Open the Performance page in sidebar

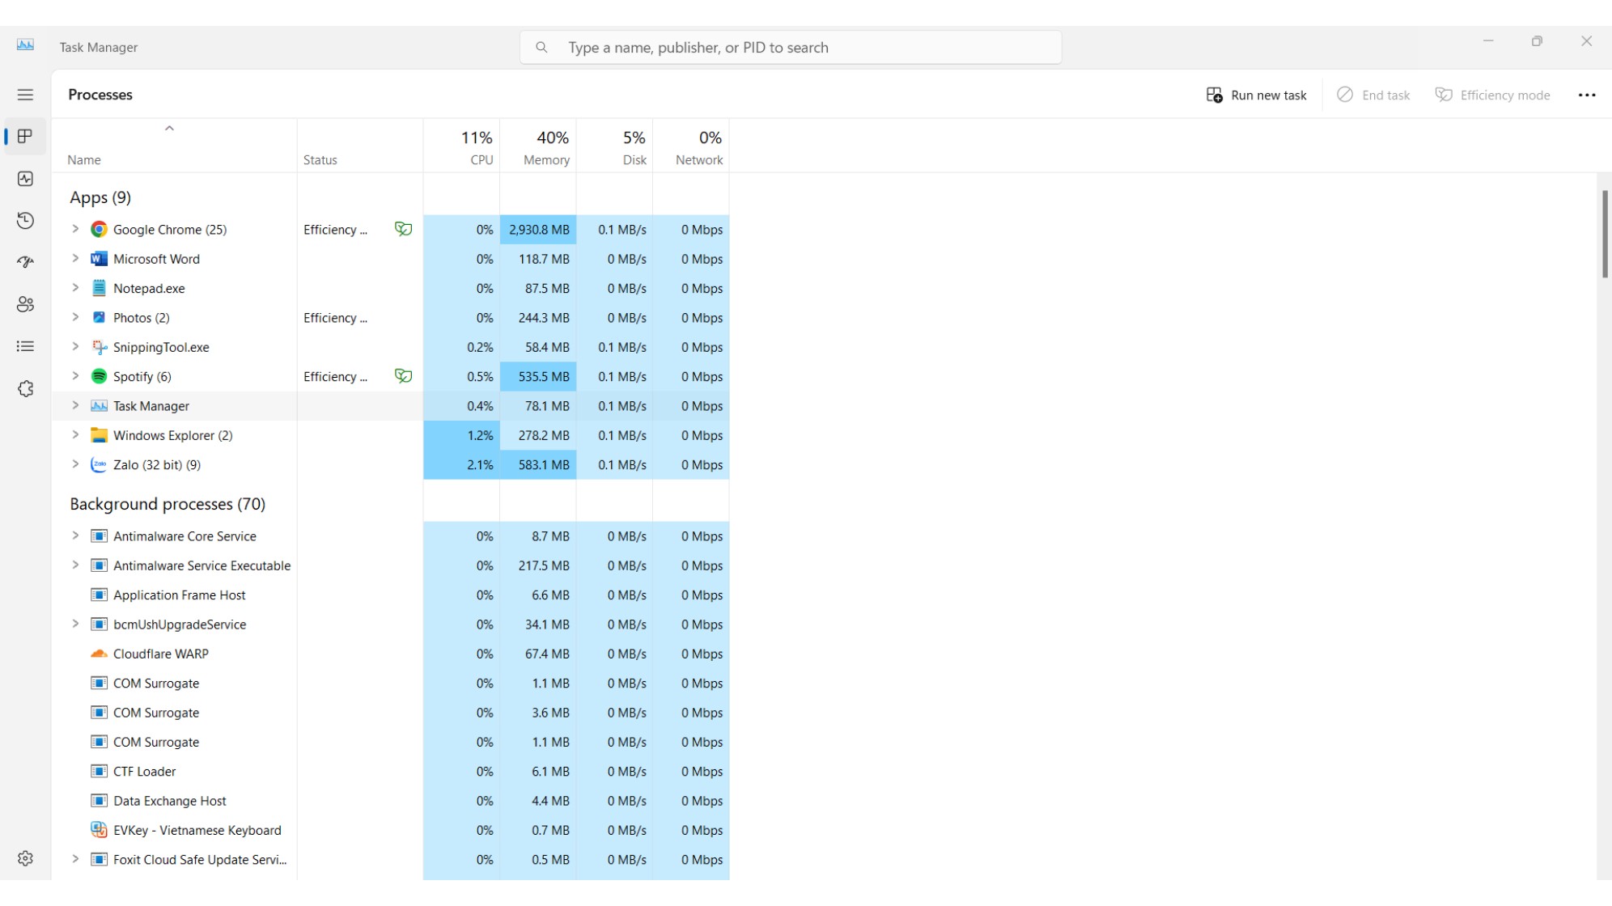pos(25,179)
